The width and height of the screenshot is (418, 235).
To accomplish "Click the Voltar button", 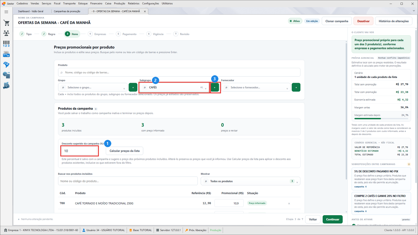I will 313,219.
